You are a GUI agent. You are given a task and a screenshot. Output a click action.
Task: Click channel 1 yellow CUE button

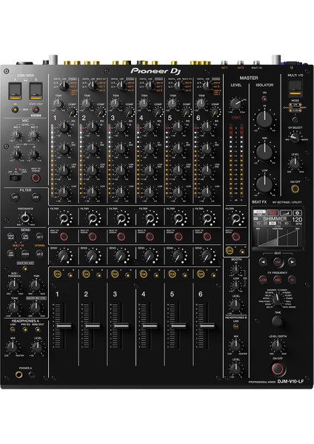(58, 274)
